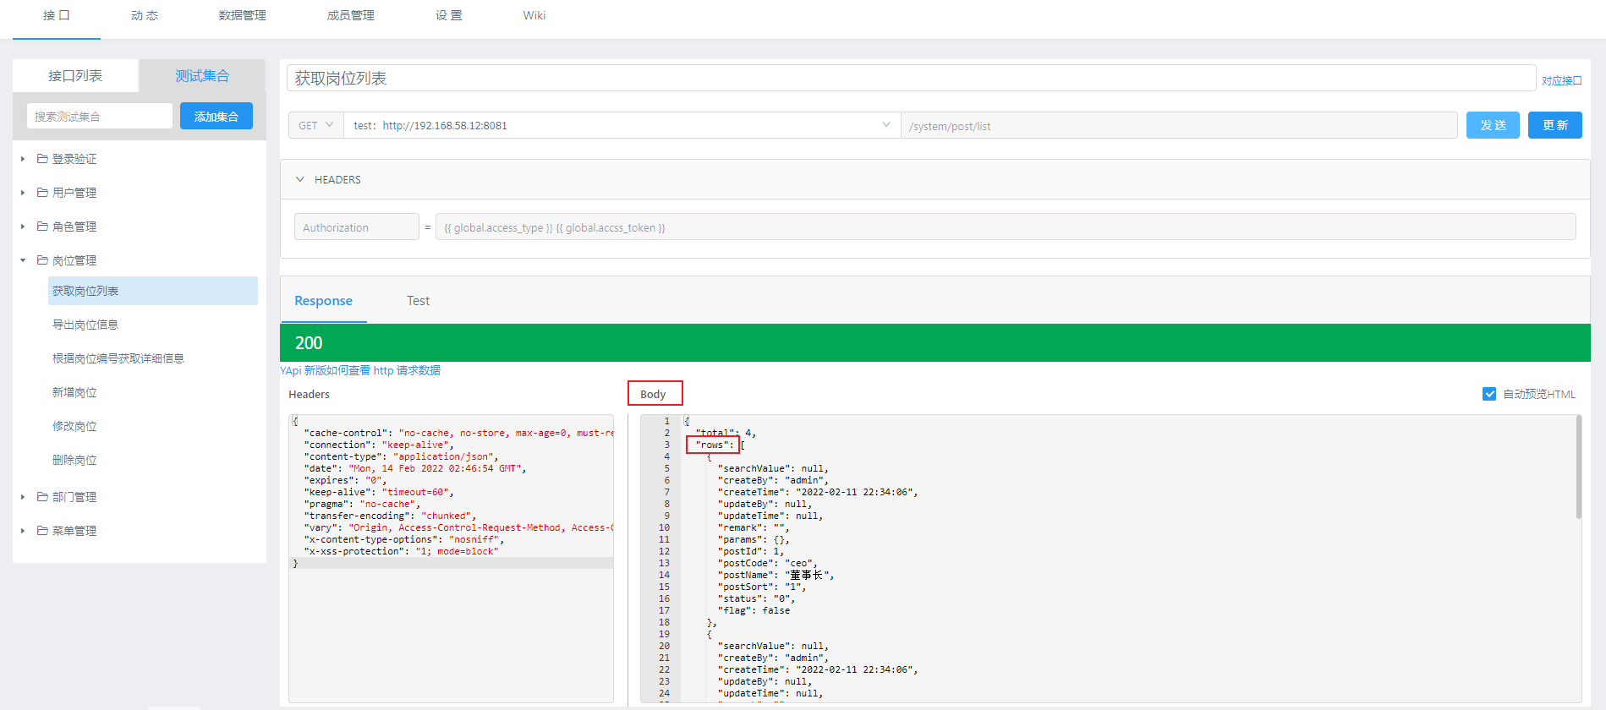The height and width of the screenshot is (710, 1606).
Task: Expand the 用户管理 folder arrow
Action: [23, 193]
